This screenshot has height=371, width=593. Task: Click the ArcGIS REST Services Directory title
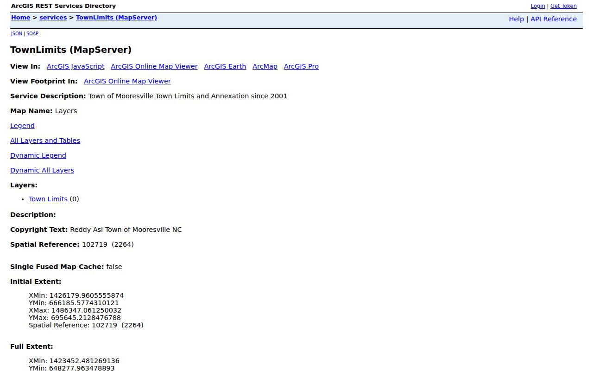[x=63, y=6]
